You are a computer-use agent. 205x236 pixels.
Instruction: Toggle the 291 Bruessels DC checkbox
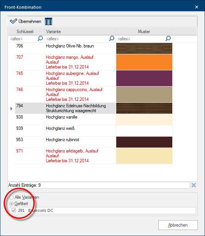click(14, 210)
